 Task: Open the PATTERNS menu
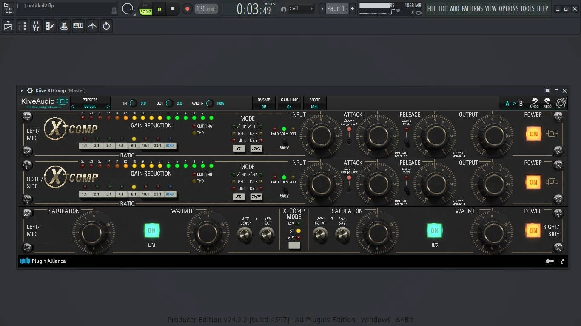(x=472, y=8)
